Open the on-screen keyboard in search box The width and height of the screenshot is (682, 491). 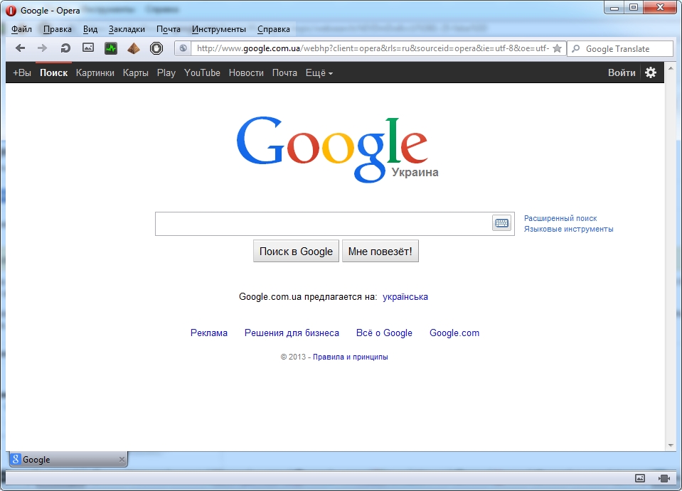(x=501, y=223)
